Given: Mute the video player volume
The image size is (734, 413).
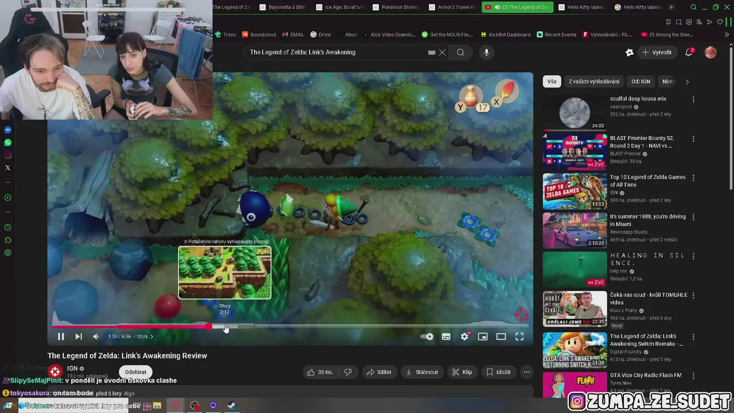Looking at the screenshot, I should tap(96, 337).
